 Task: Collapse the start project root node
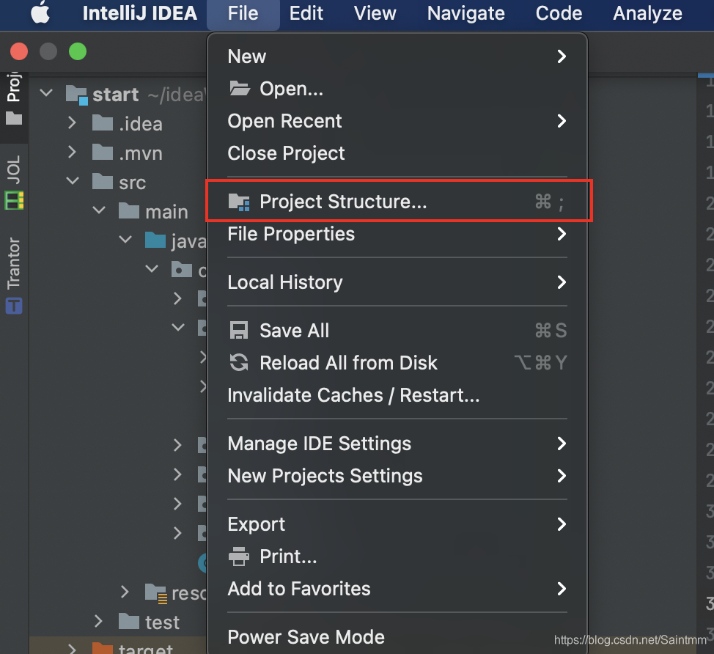46,93
